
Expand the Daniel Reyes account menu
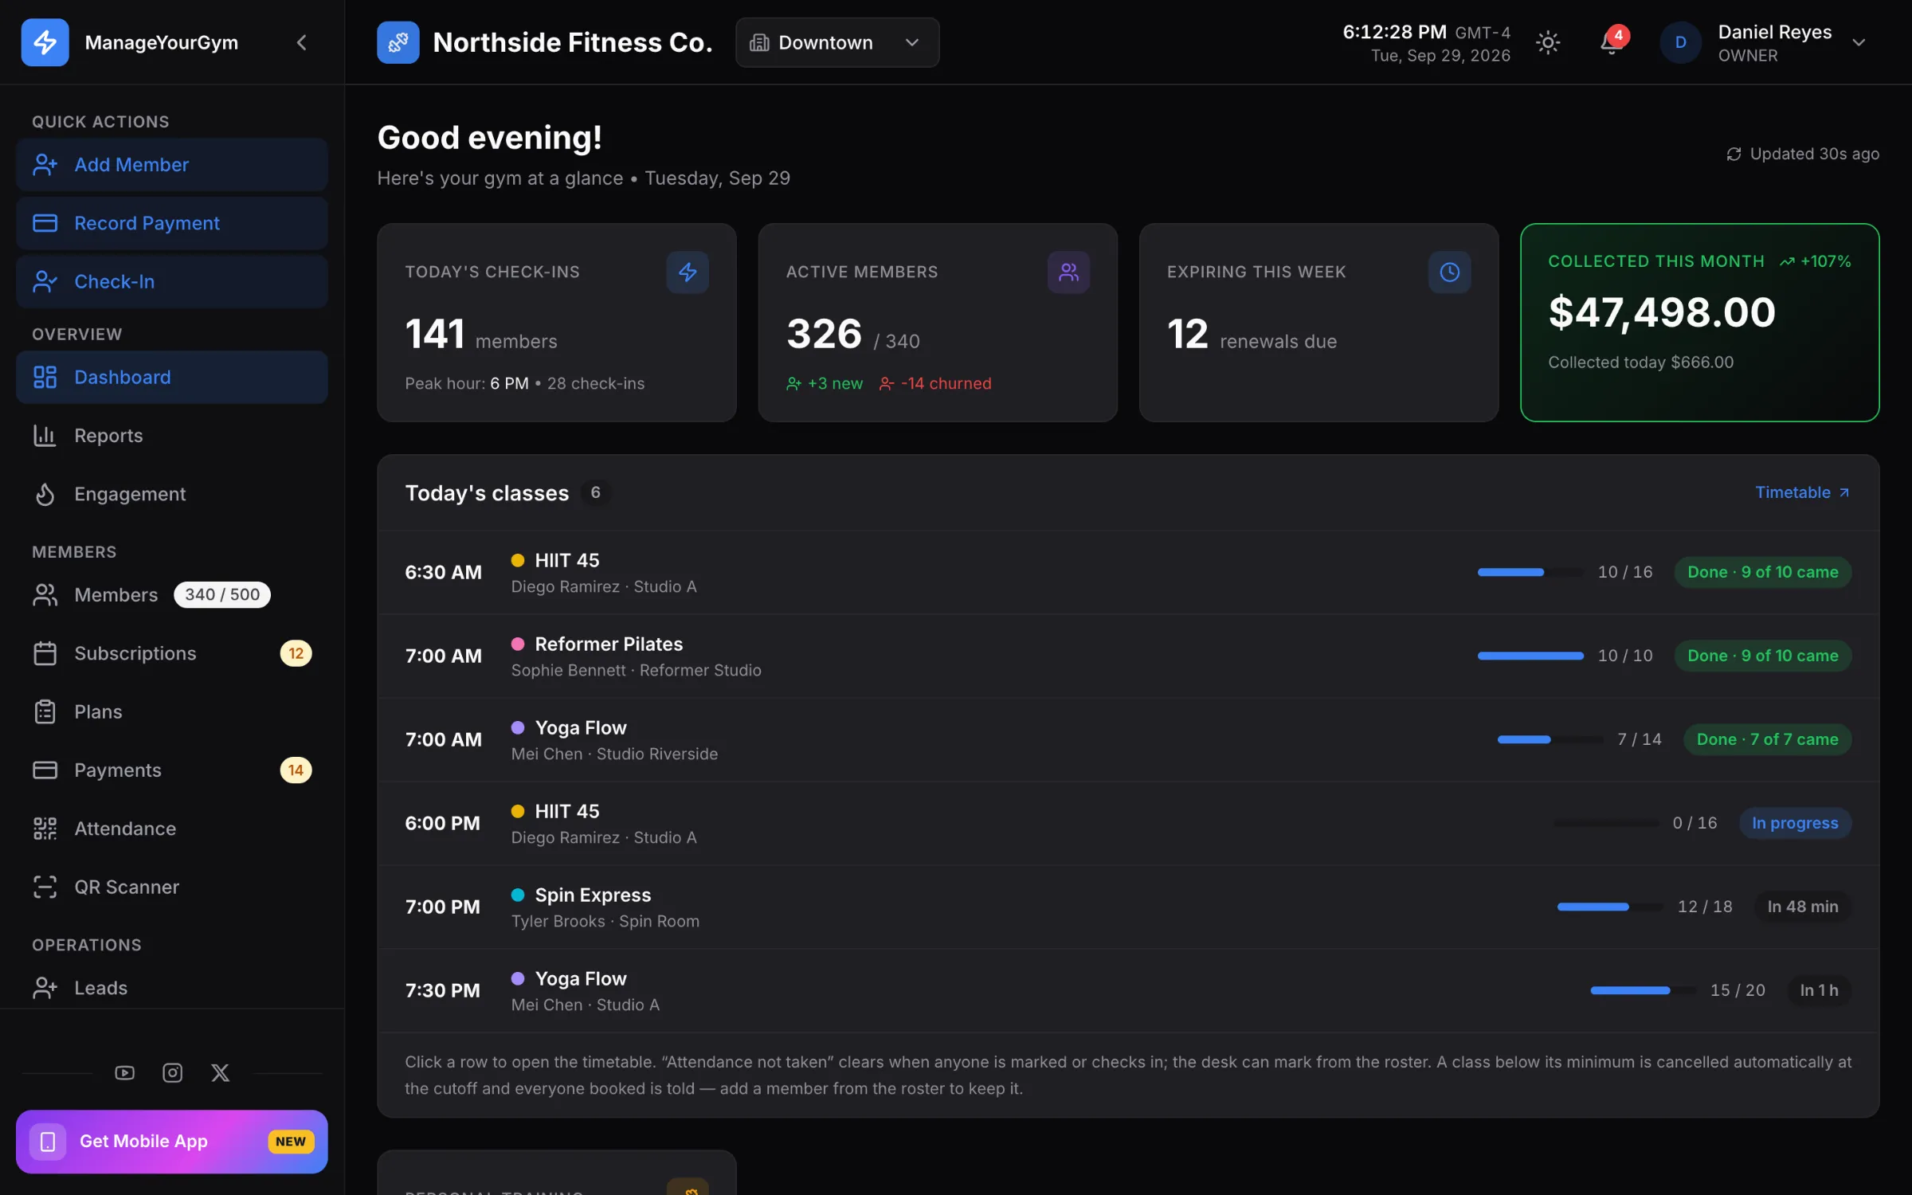point(1859,42)
